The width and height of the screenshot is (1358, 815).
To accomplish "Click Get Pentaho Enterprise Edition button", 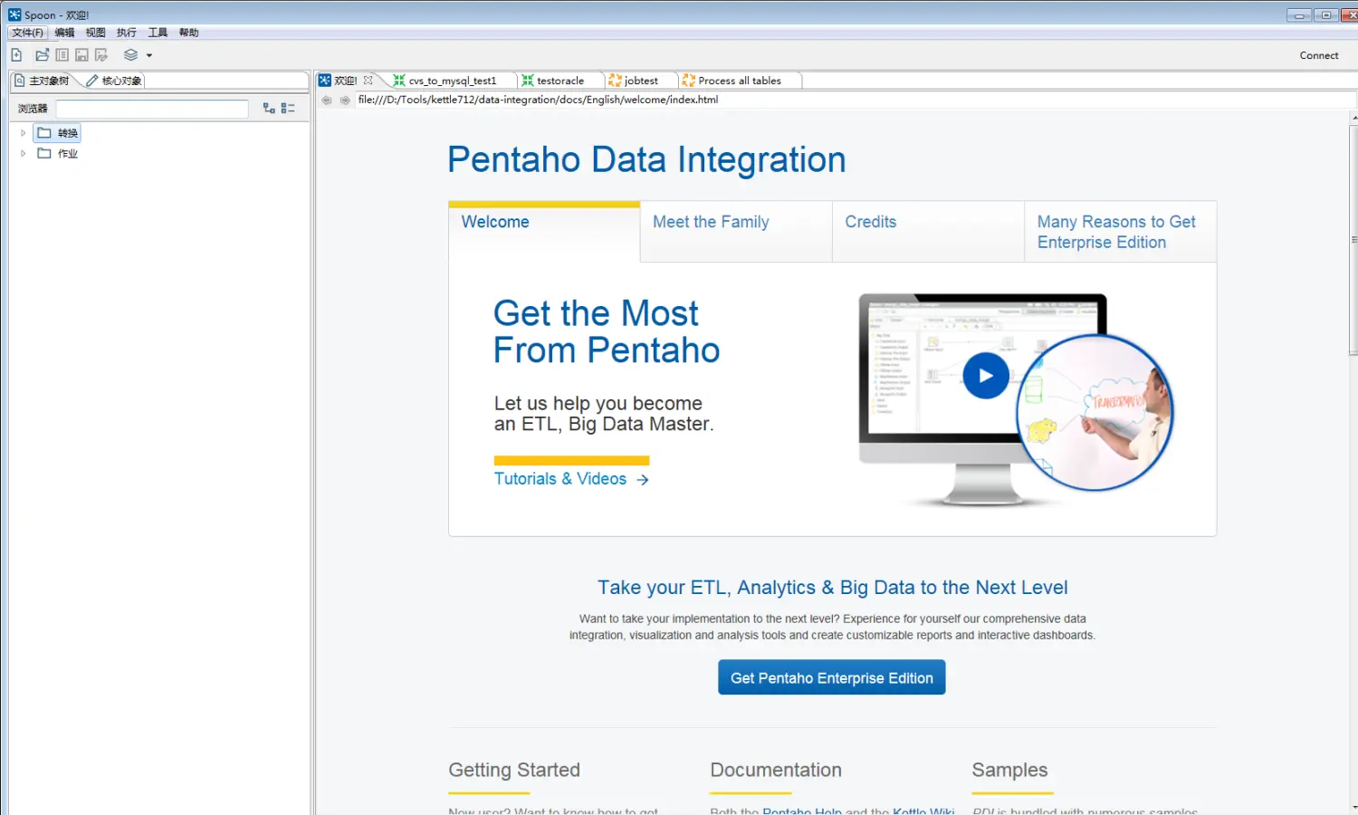I will click(x=831, y=677).
